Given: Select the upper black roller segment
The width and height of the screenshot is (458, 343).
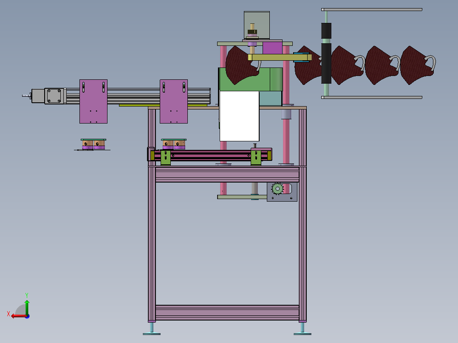Looking at the screenshot, I should tap(326, 31).
